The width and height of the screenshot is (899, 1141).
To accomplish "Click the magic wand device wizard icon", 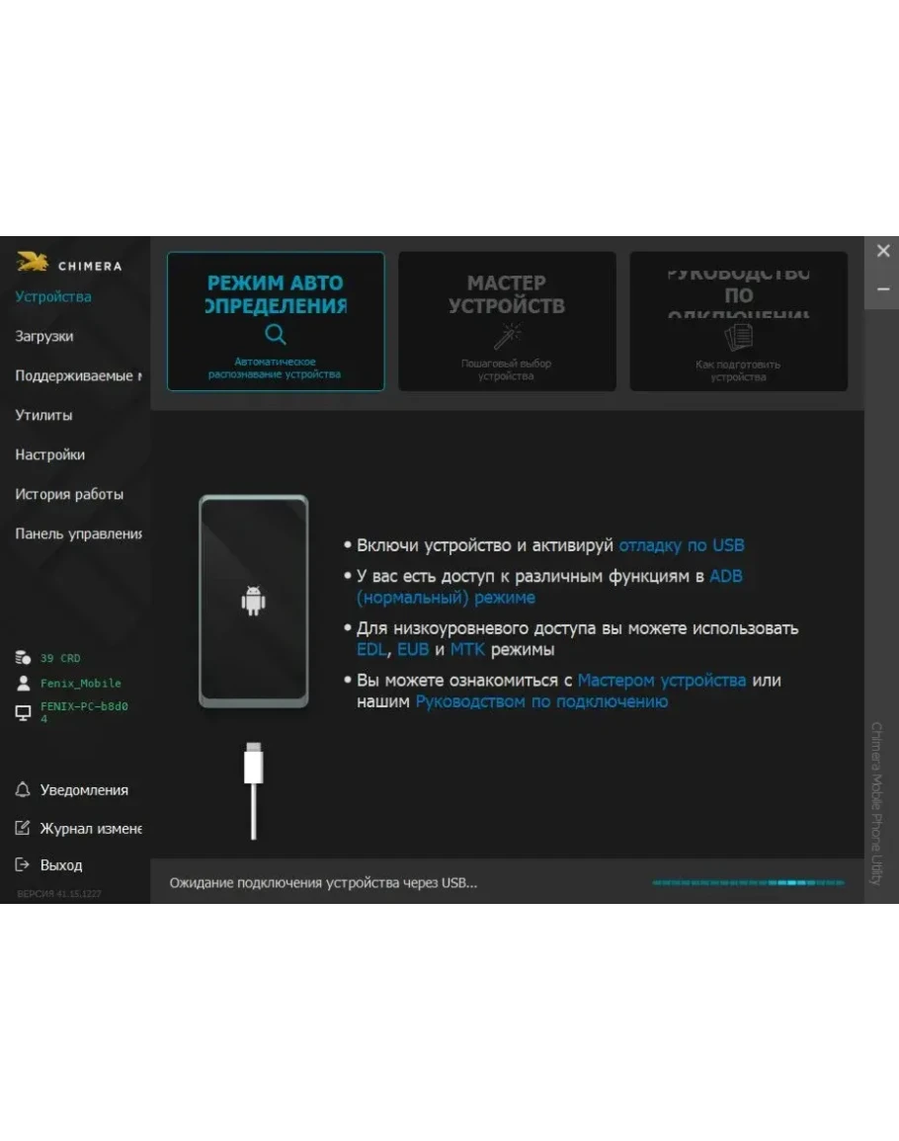I will 507,335.
